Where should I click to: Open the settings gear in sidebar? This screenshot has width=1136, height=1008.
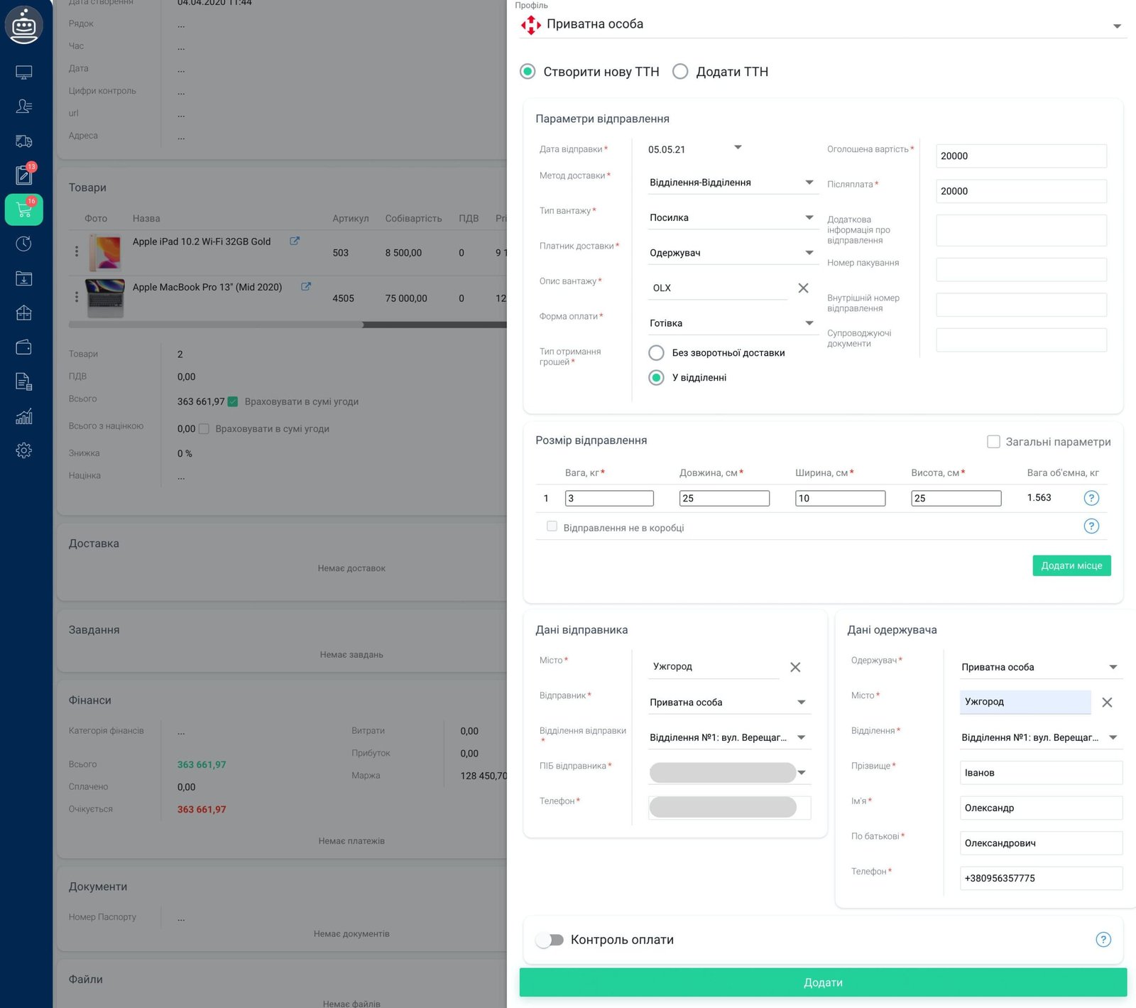(23, 450)
